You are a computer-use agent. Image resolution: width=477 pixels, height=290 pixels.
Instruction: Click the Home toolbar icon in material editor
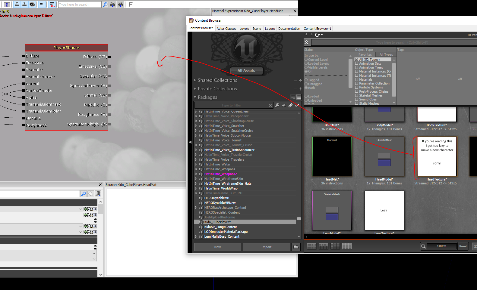[7, 4]
